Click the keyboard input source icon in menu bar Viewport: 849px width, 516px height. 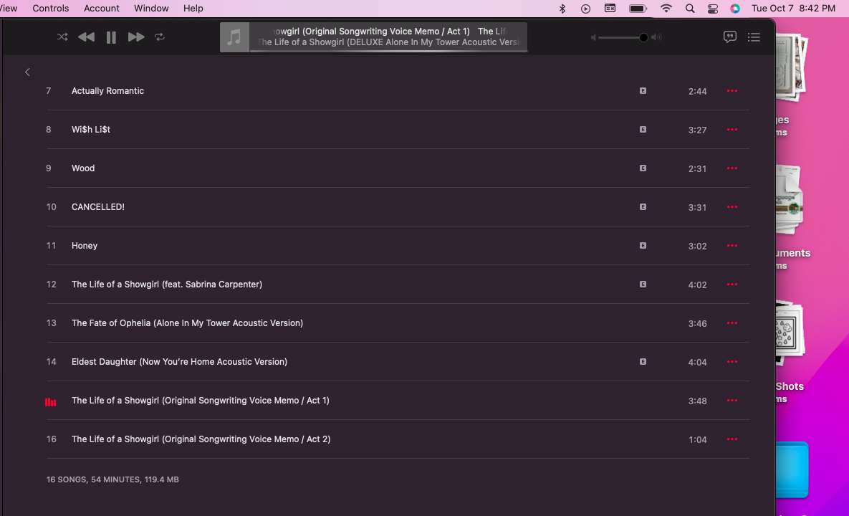tap(610, 8)
